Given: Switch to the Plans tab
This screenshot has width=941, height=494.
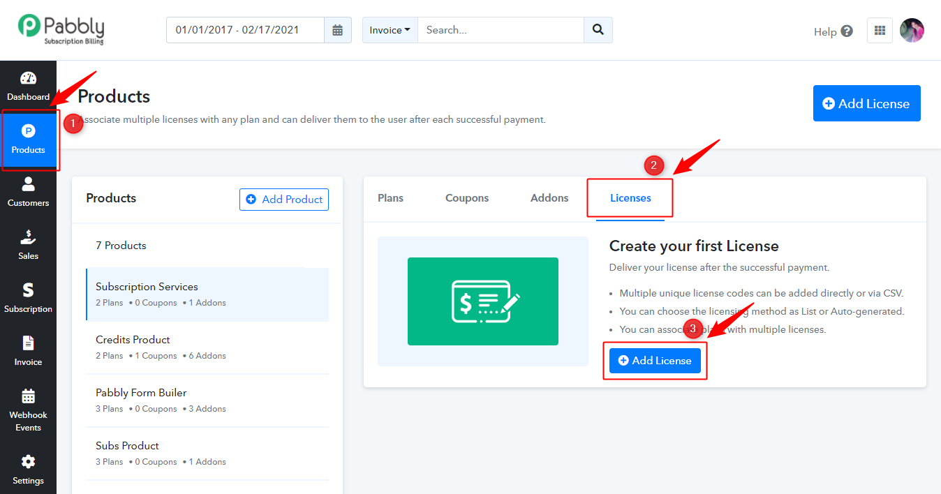Looking at the screenshot, I should (391, 198).
